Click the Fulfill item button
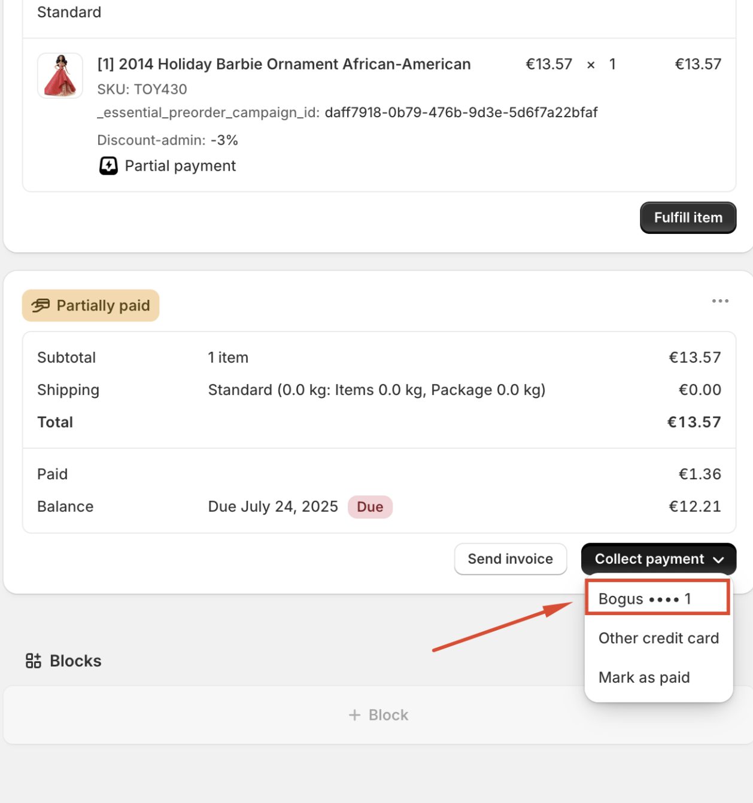753x803 pixels. point(688,218)
